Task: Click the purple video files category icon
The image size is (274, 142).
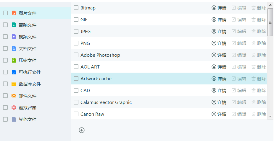Action: tap(14, 37)
